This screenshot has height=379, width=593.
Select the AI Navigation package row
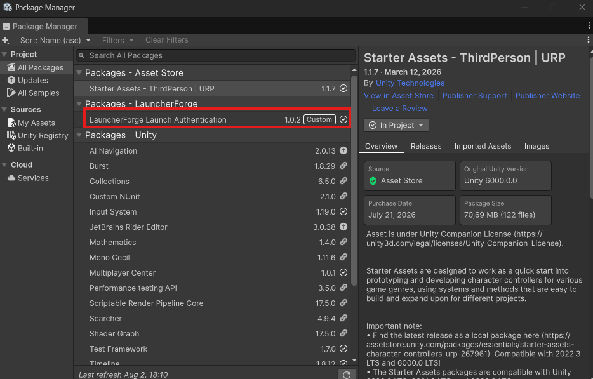212,151
